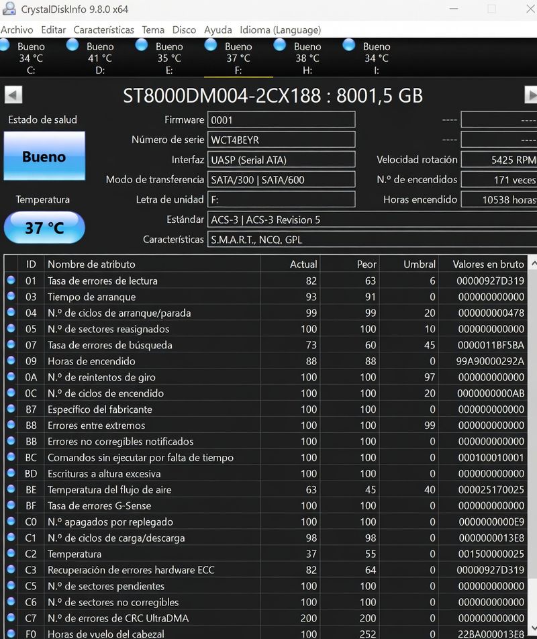Click the Peor column header
Screen dimensions: 537x639
(x=350, y=264)
